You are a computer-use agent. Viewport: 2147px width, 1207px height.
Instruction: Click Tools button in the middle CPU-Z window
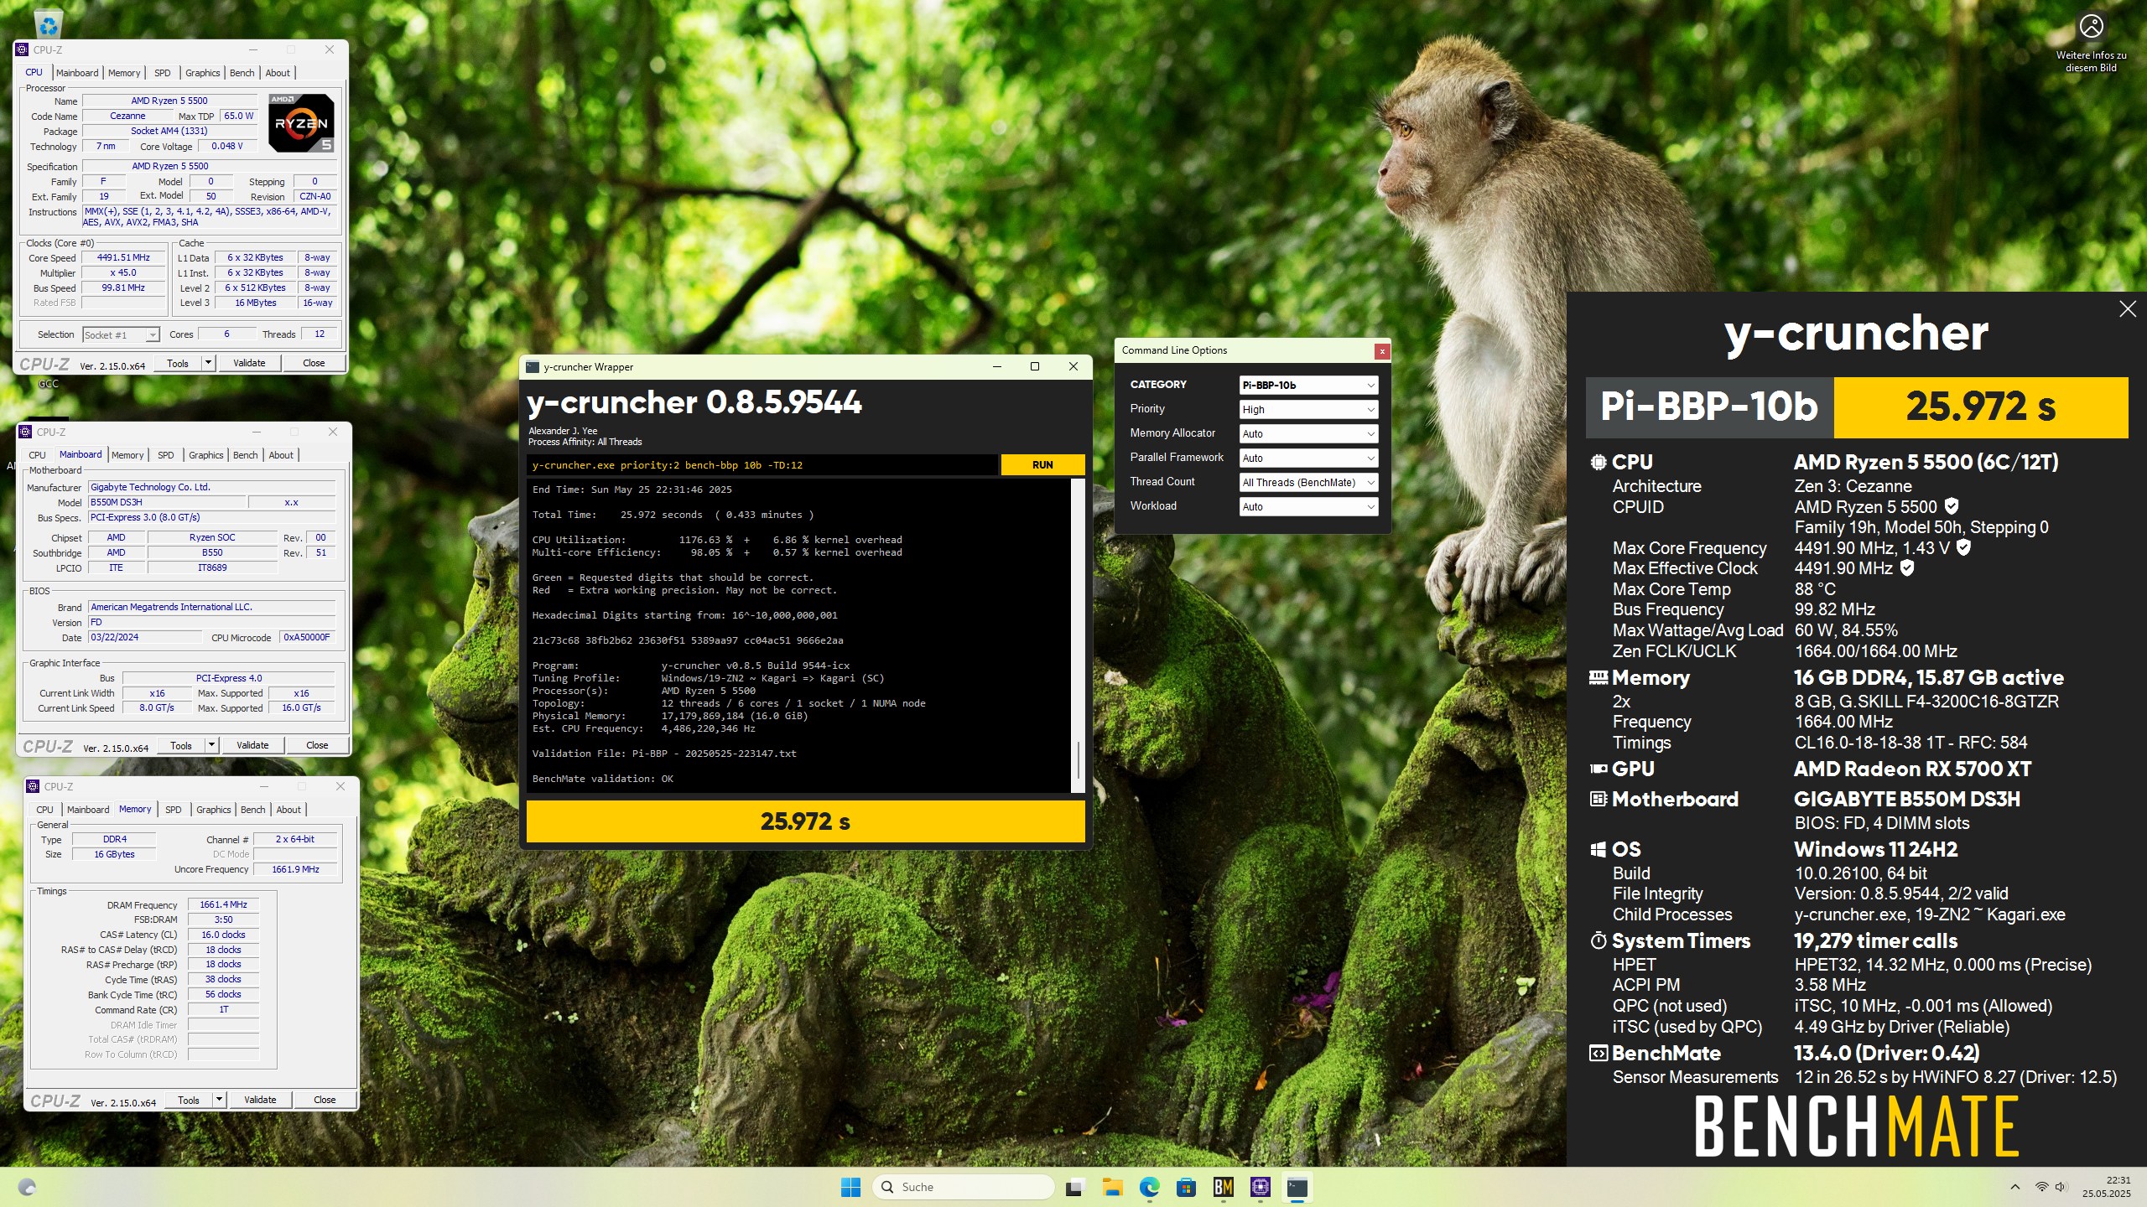tap(181, 745)
